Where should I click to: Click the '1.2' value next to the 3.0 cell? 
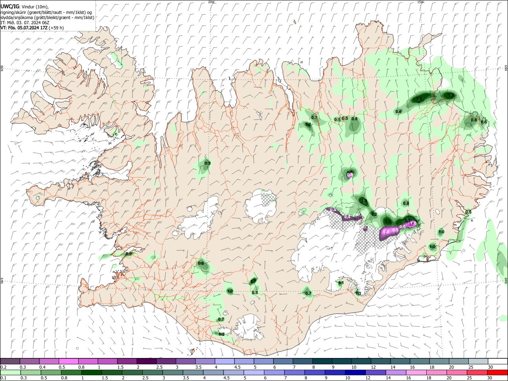(373, 214)
